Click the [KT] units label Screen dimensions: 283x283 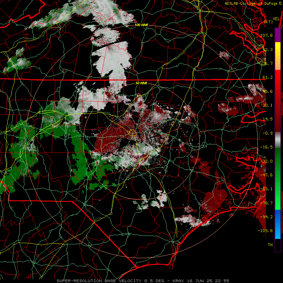(269, 22)
